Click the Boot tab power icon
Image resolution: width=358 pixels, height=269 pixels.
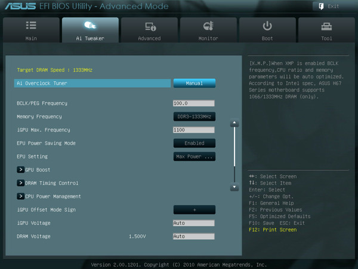pyautogui.click(x=267, y=26)
